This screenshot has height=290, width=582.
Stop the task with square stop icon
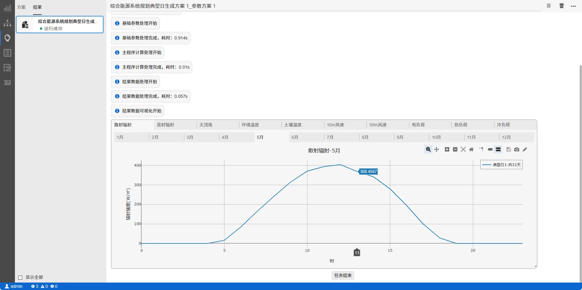(549, 6)
